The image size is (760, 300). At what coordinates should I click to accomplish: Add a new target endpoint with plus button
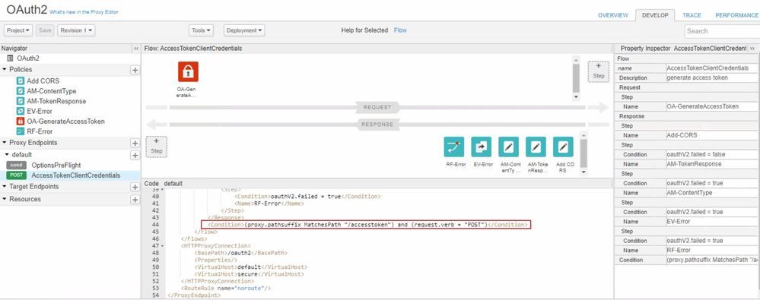click(135, 188)
